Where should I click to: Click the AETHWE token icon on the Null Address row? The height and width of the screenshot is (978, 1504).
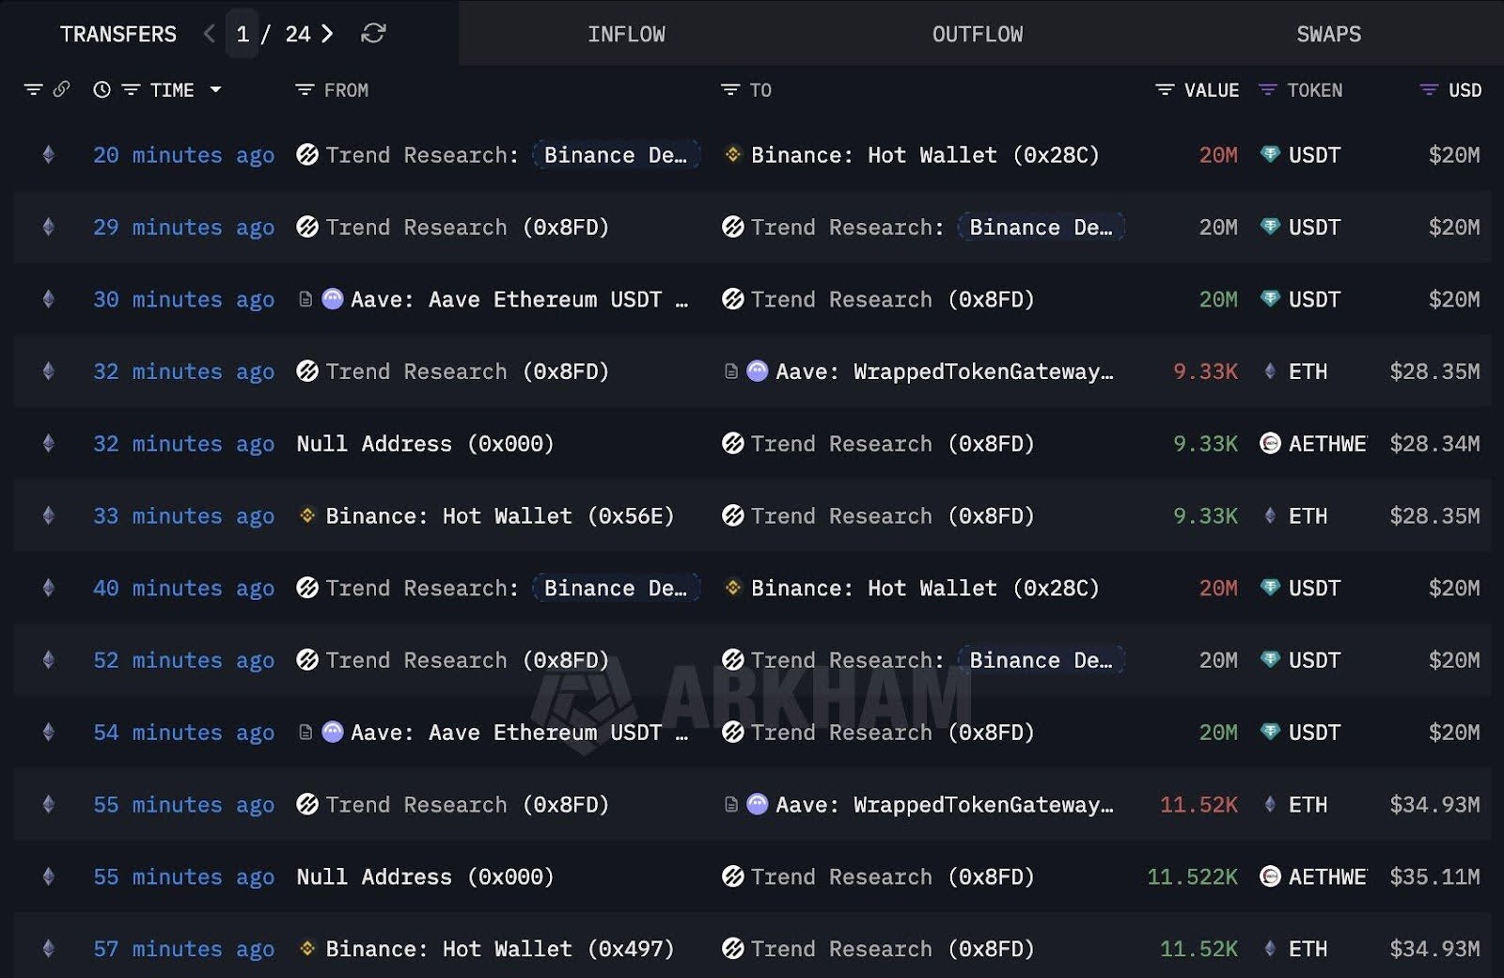(1271, 443)
